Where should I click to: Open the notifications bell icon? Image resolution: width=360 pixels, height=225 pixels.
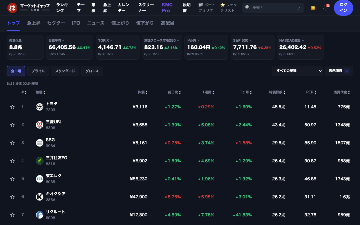coord(326,8)
